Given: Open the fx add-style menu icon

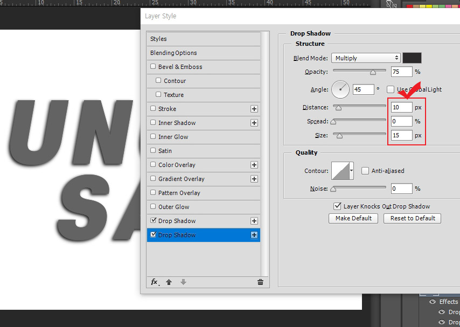Looking at the screenshot, I should click(x=155, y=282).
